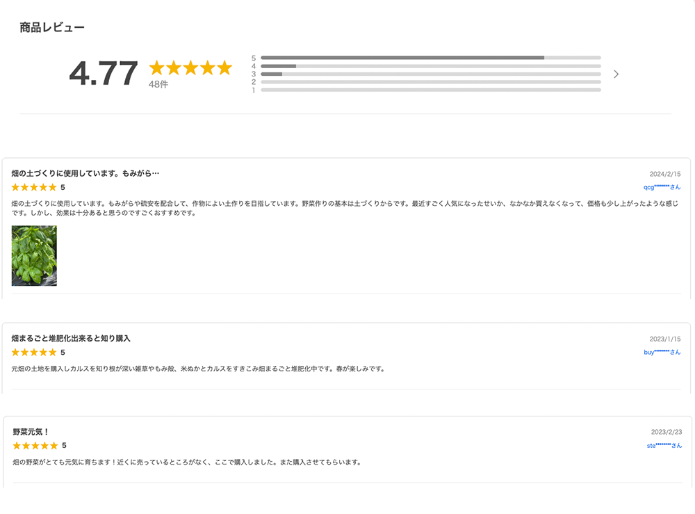Click the 商品レビュー section heading
This screenshot has width=695, height=514.
coord(52,28)
